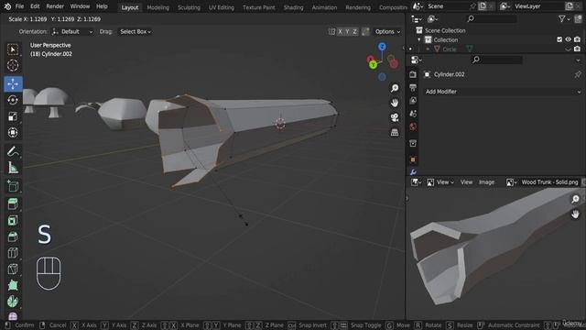Click the image editor pan hand icon

pos(575,214)
